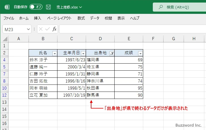Click date cell 1995/1/31
The height and width of the screenshot is (130, 206).
point(72,74)
